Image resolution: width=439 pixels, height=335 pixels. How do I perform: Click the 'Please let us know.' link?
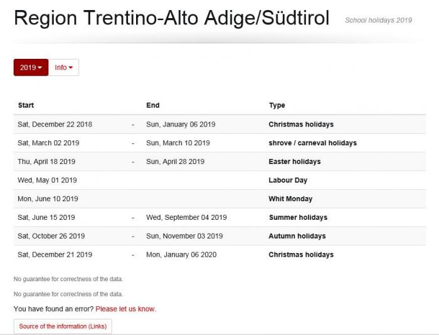[x=125, y=309]
